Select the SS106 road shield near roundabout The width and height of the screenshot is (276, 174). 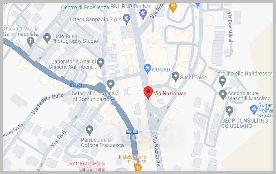pos(76,85)
